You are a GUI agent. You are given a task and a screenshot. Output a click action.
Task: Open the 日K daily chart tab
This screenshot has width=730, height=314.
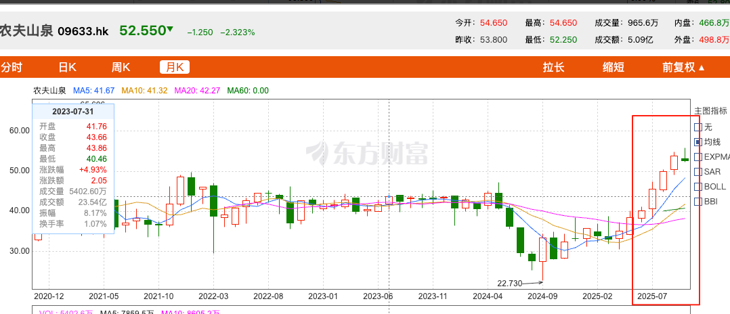coord(68,68)
